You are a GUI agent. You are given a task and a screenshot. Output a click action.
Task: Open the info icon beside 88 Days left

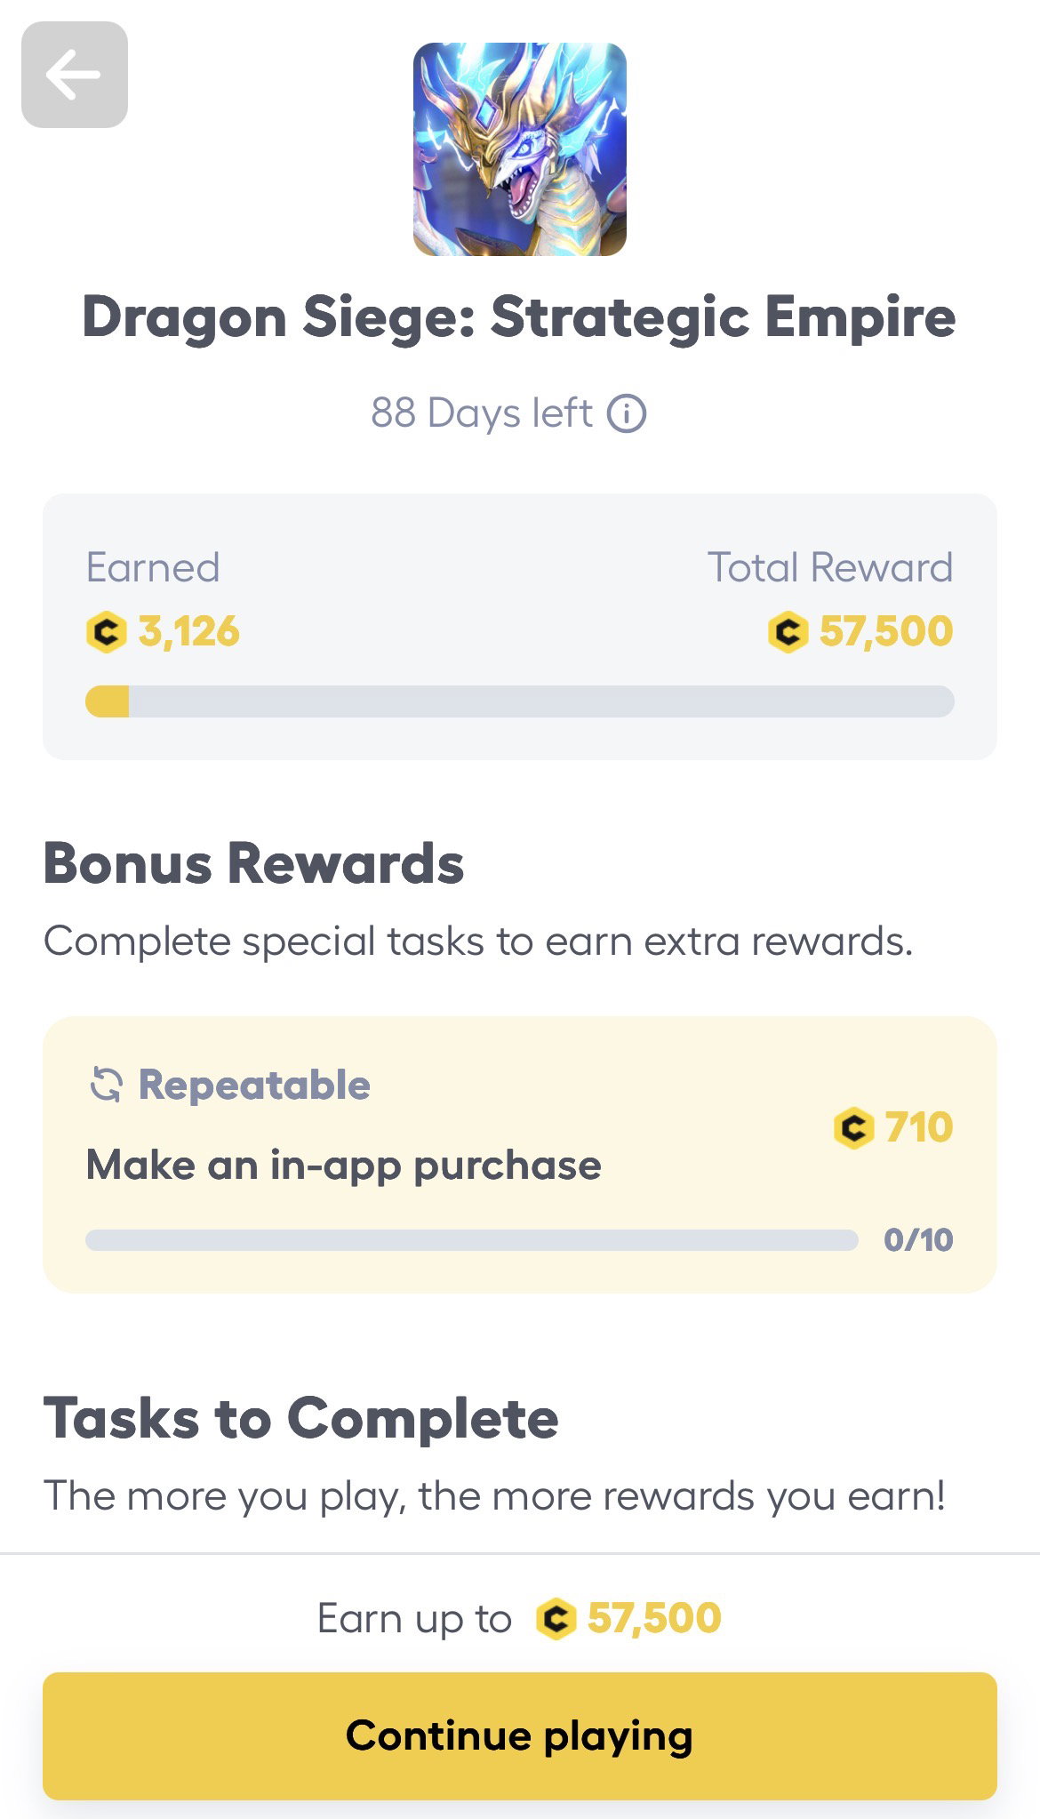(627, 413)
